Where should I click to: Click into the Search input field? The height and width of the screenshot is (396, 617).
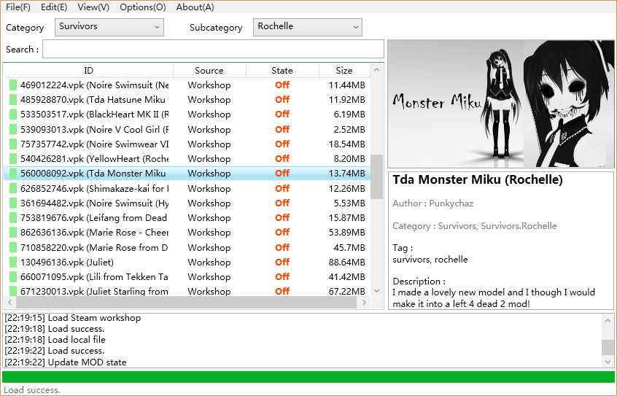[213, 49]
